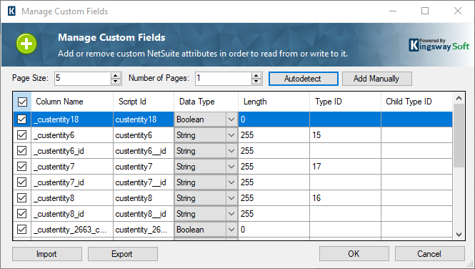This screenshot has height=269, width=475.
Task: Select the _custentity6 column name cell
Action: pyautogui.click(x=72, y=135)
